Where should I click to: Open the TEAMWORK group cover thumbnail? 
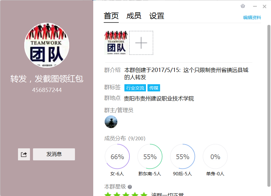pos(116,43)
